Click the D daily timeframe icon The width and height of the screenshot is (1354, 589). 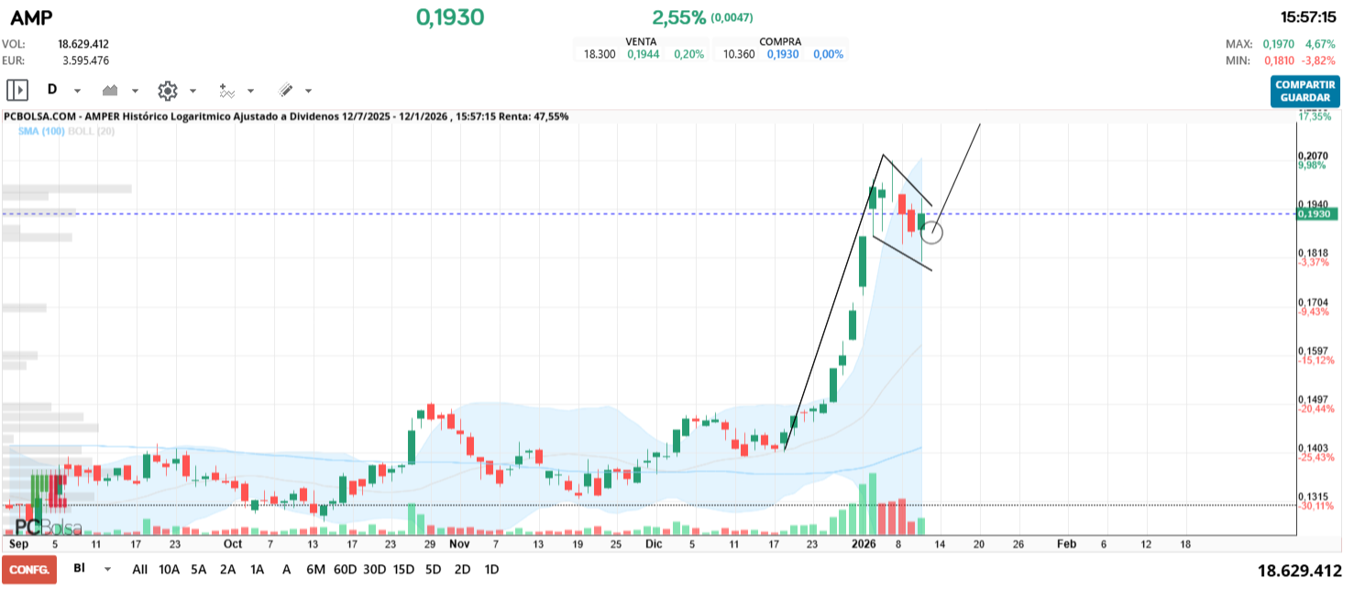pos(51,90)
